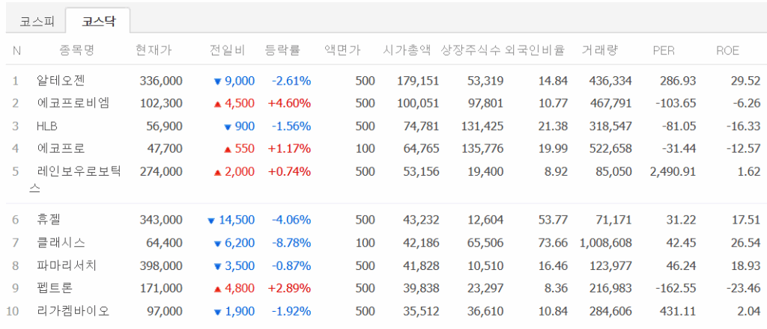Open stock 레인보우로보틱스
This screenshot has width=767, height=329.
[75, 179]
